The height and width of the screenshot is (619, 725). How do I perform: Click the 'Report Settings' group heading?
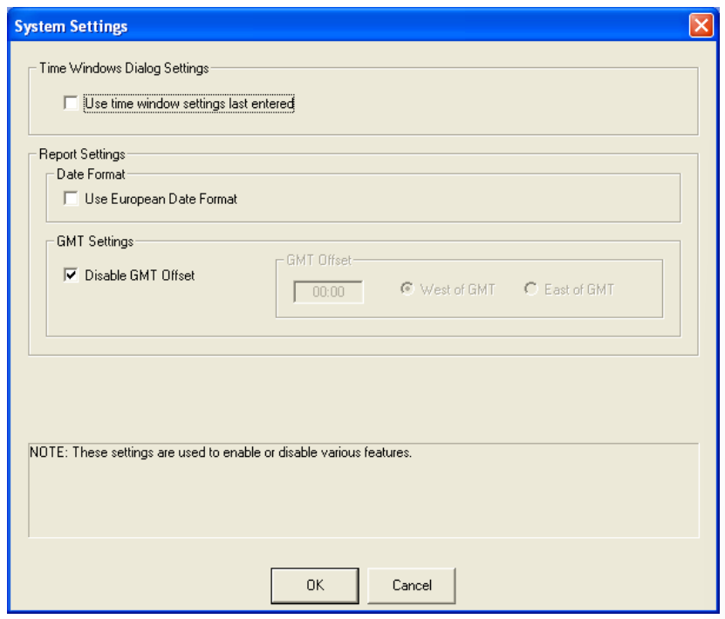click(82, 154)
